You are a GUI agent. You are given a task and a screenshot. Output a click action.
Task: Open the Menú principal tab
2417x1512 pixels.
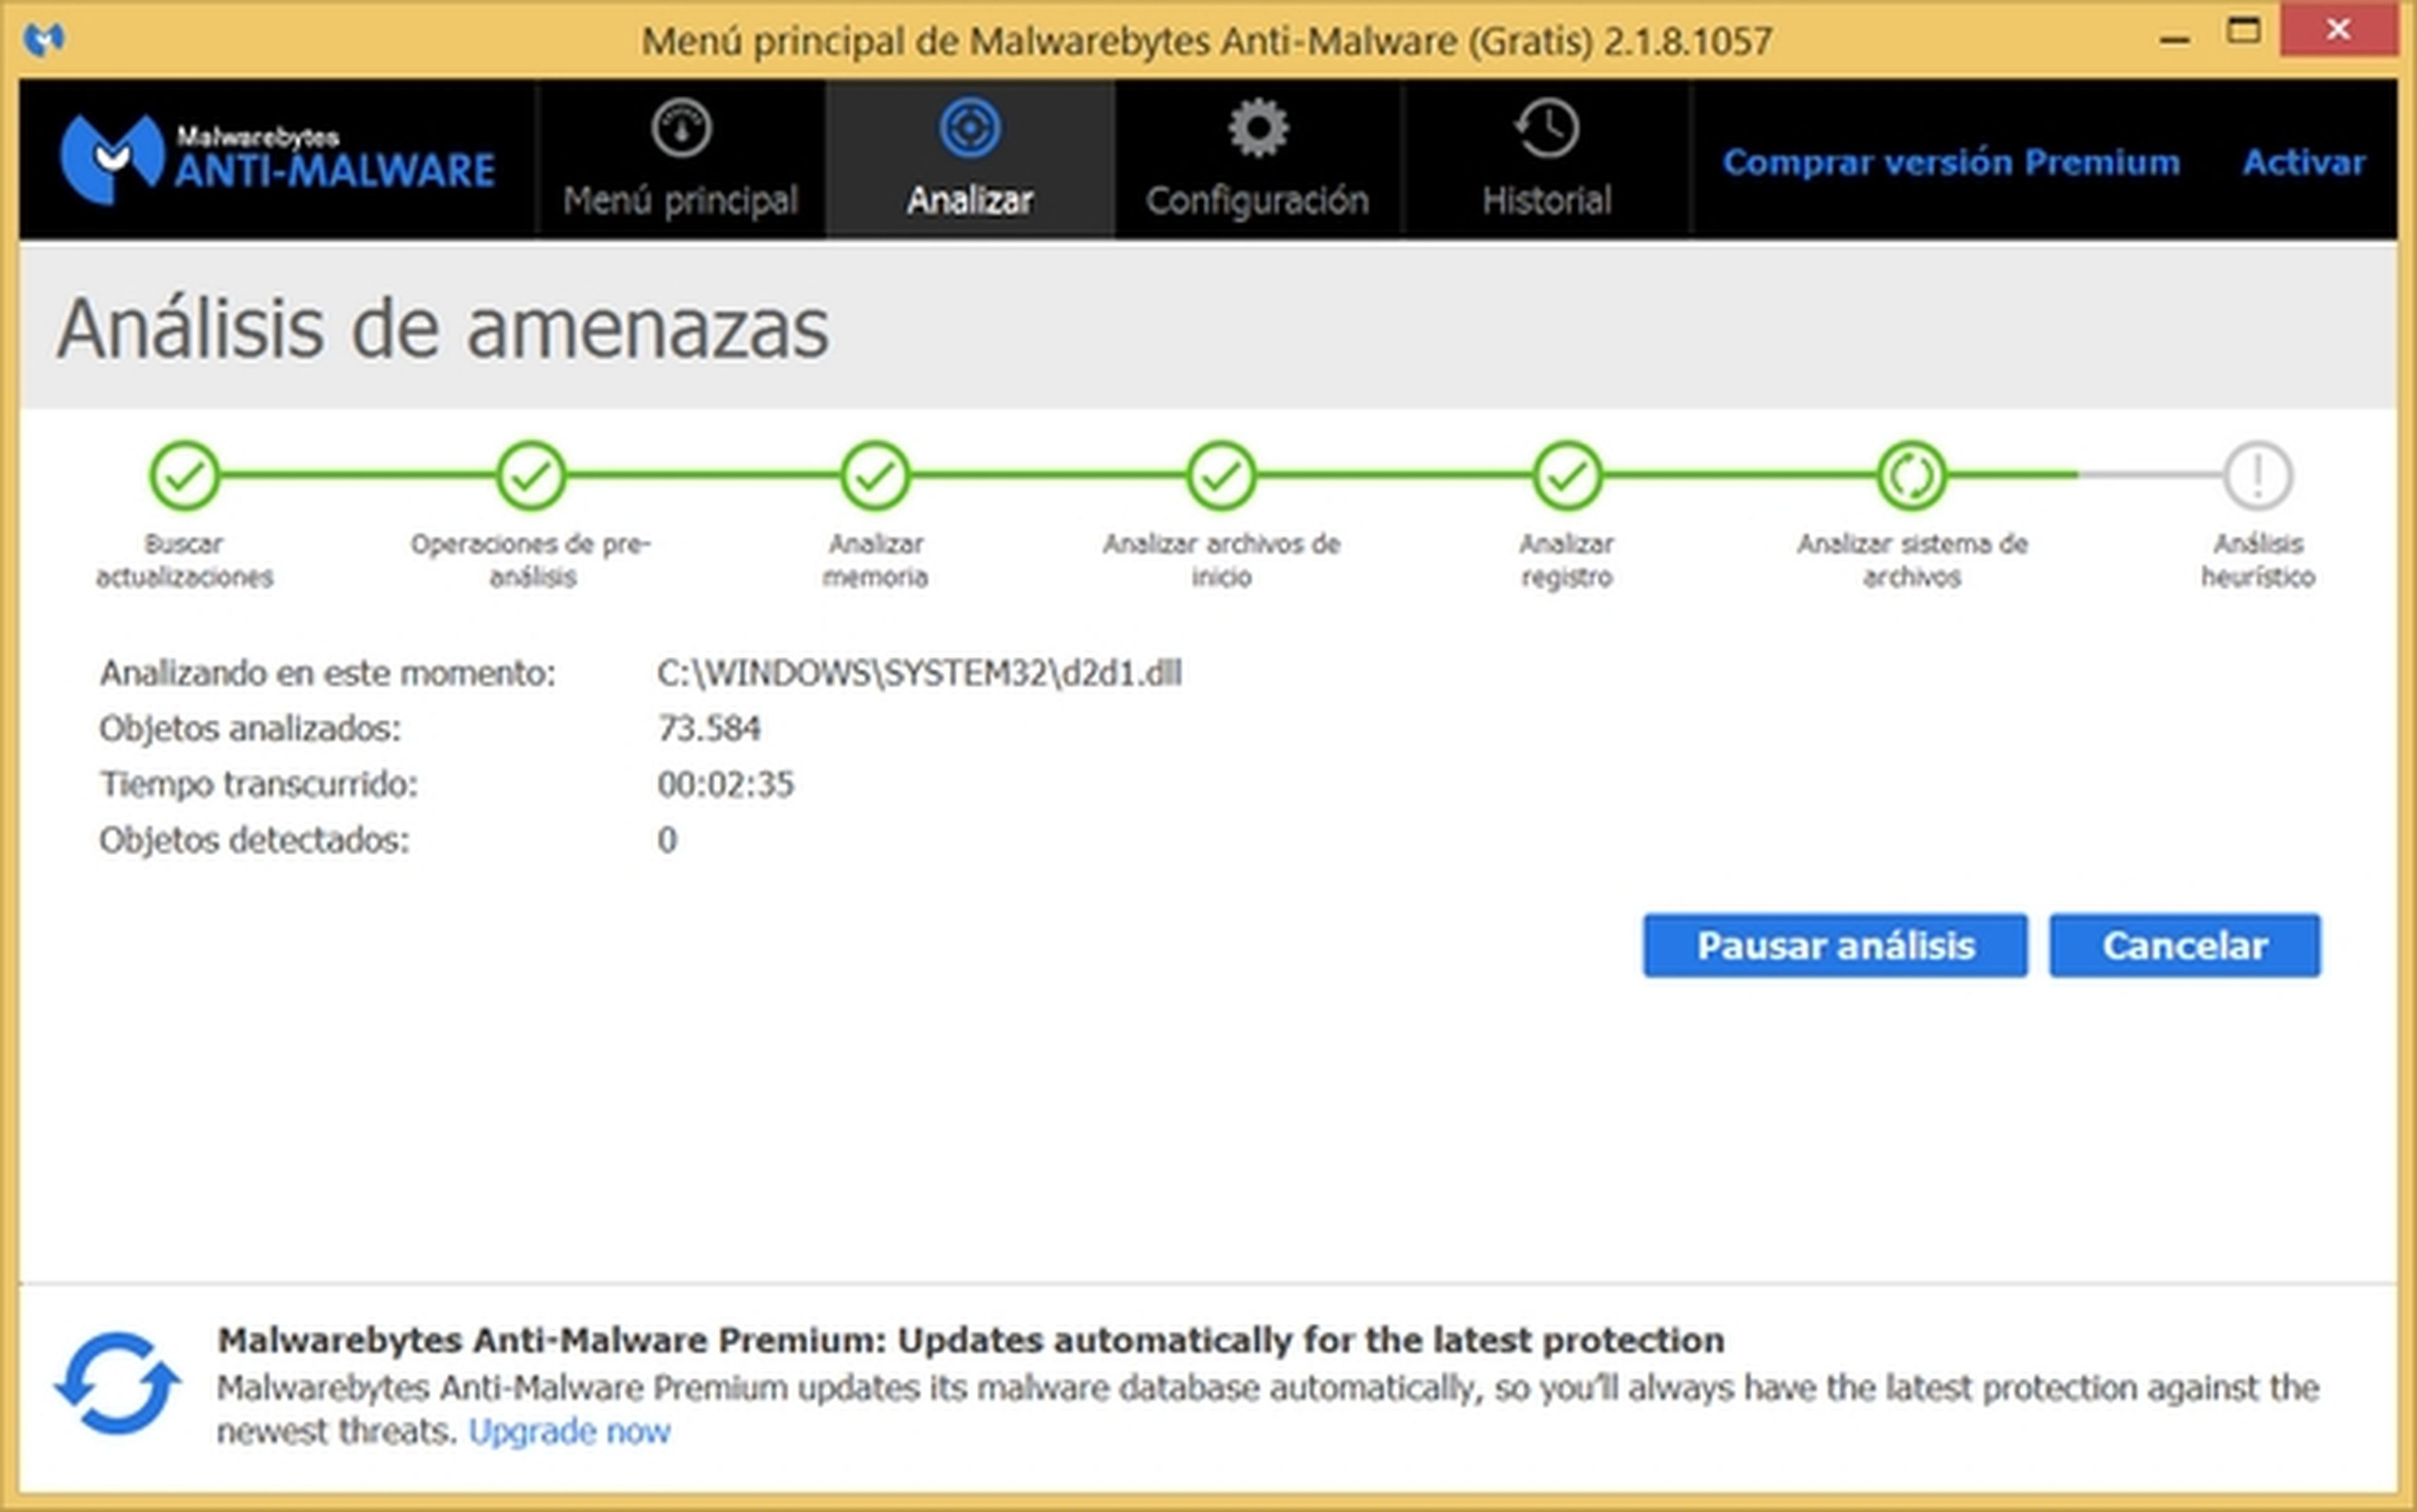(680, 159)
